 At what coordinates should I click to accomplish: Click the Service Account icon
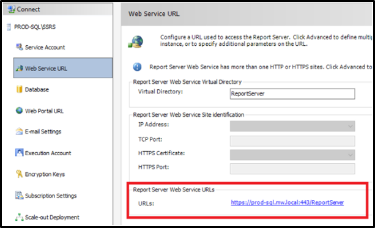tap(20, 47)
